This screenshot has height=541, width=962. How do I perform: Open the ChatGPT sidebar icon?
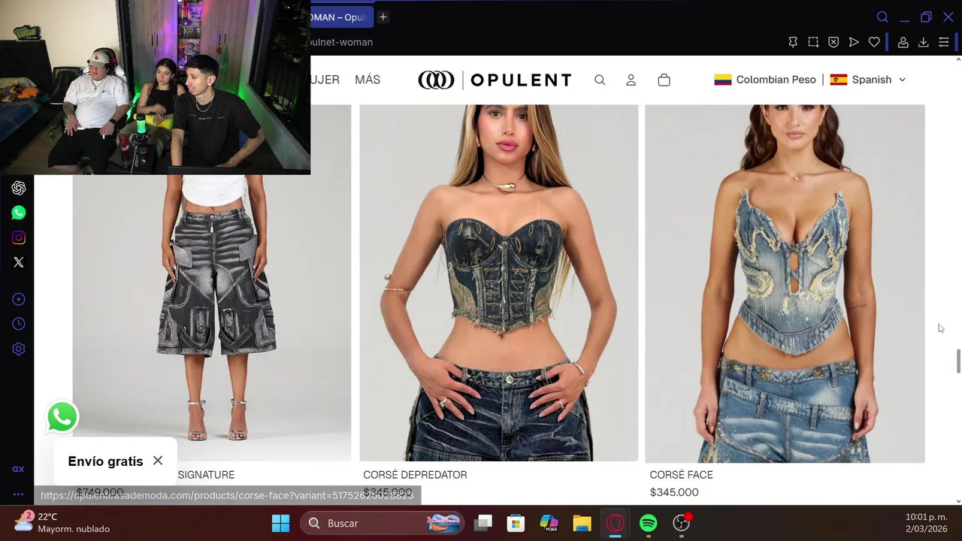[x=19, y=188]
